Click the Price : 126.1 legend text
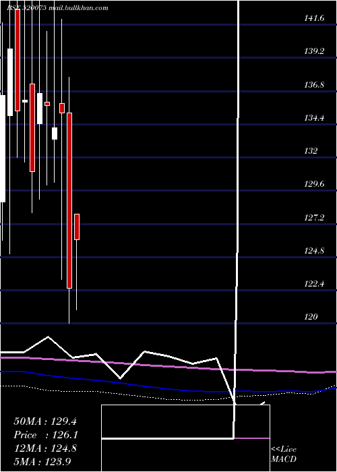The height and width of the screenshot is (472, 337). coord(46,436)
